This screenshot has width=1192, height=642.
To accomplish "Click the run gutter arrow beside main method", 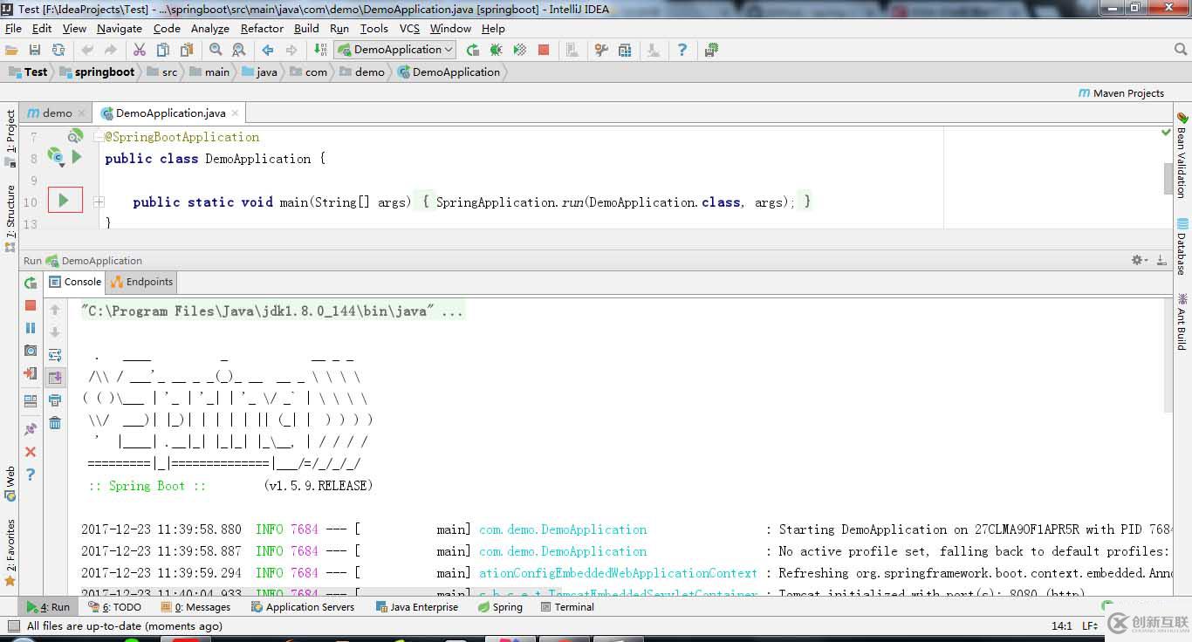I will (x=64, y=201).
